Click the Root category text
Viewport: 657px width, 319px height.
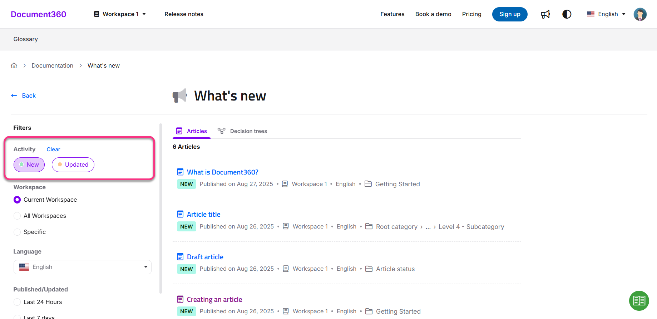pos(397,227)
